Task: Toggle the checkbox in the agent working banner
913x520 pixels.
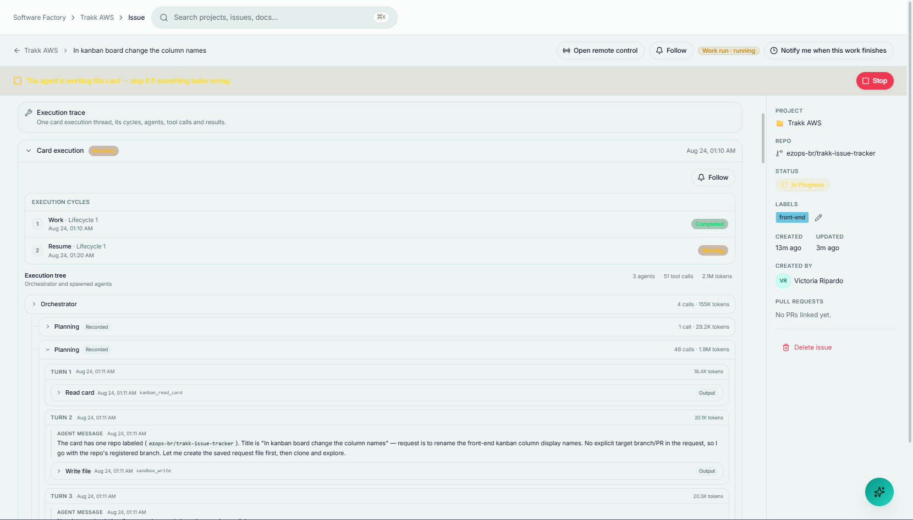Action: click(x=18, y=81)
